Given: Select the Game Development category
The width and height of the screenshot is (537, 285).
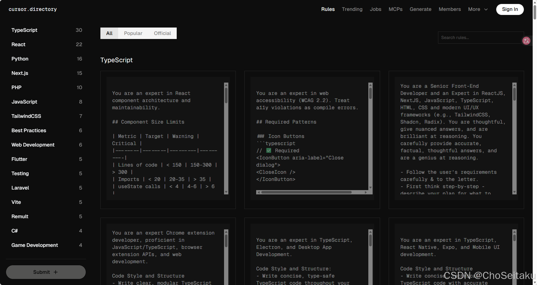Looking at the screenshot, I should click(47, 245).
